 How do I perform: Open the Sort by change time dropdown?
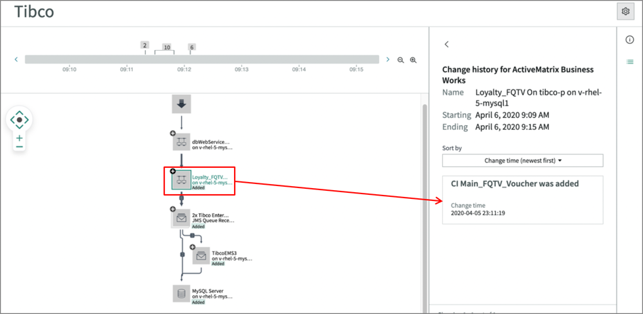[x=522, y=160]
